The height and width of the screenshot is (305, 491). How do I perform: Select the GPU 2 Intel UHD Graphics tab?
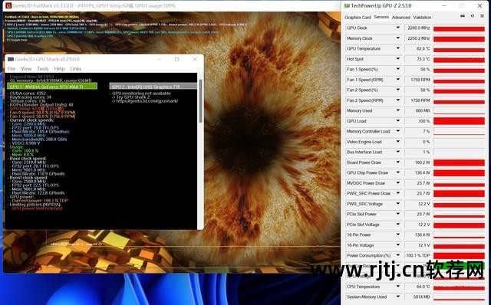[153, 87]
